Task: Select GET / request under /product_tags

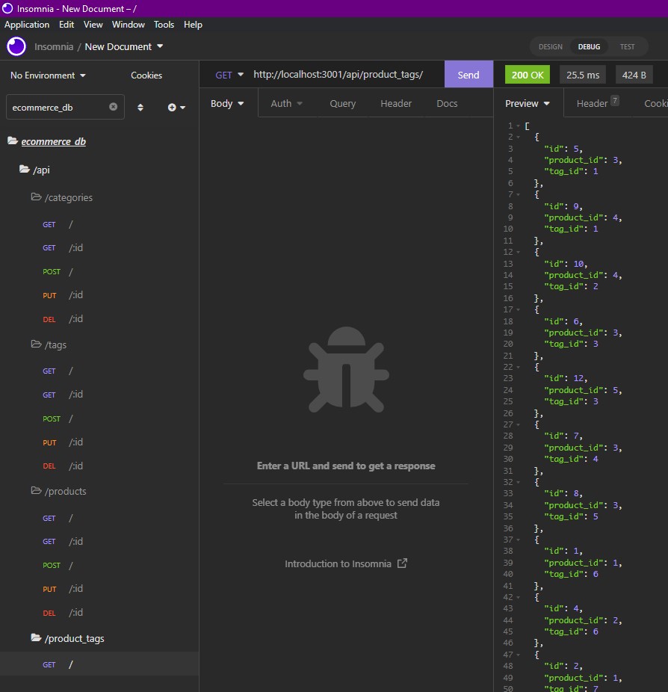Action: 99,664
